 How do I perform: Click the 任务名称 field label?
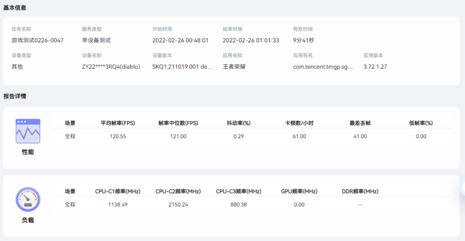[21, 29]
